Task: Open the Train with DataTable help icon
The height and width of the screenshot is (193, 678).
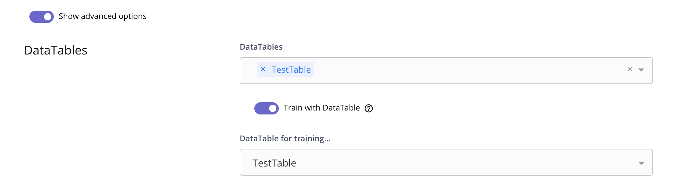Action: click(369, 108)
